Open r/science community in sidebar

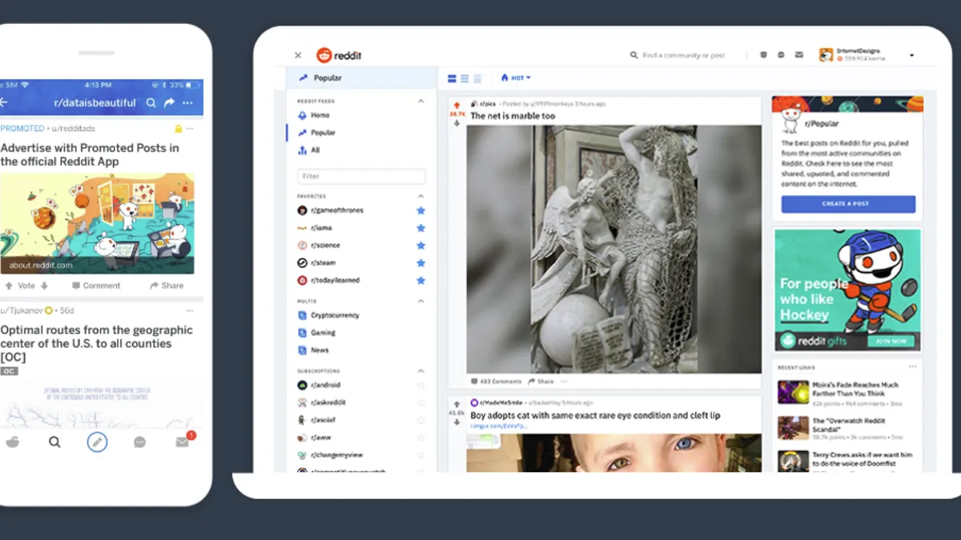(325, 246)
